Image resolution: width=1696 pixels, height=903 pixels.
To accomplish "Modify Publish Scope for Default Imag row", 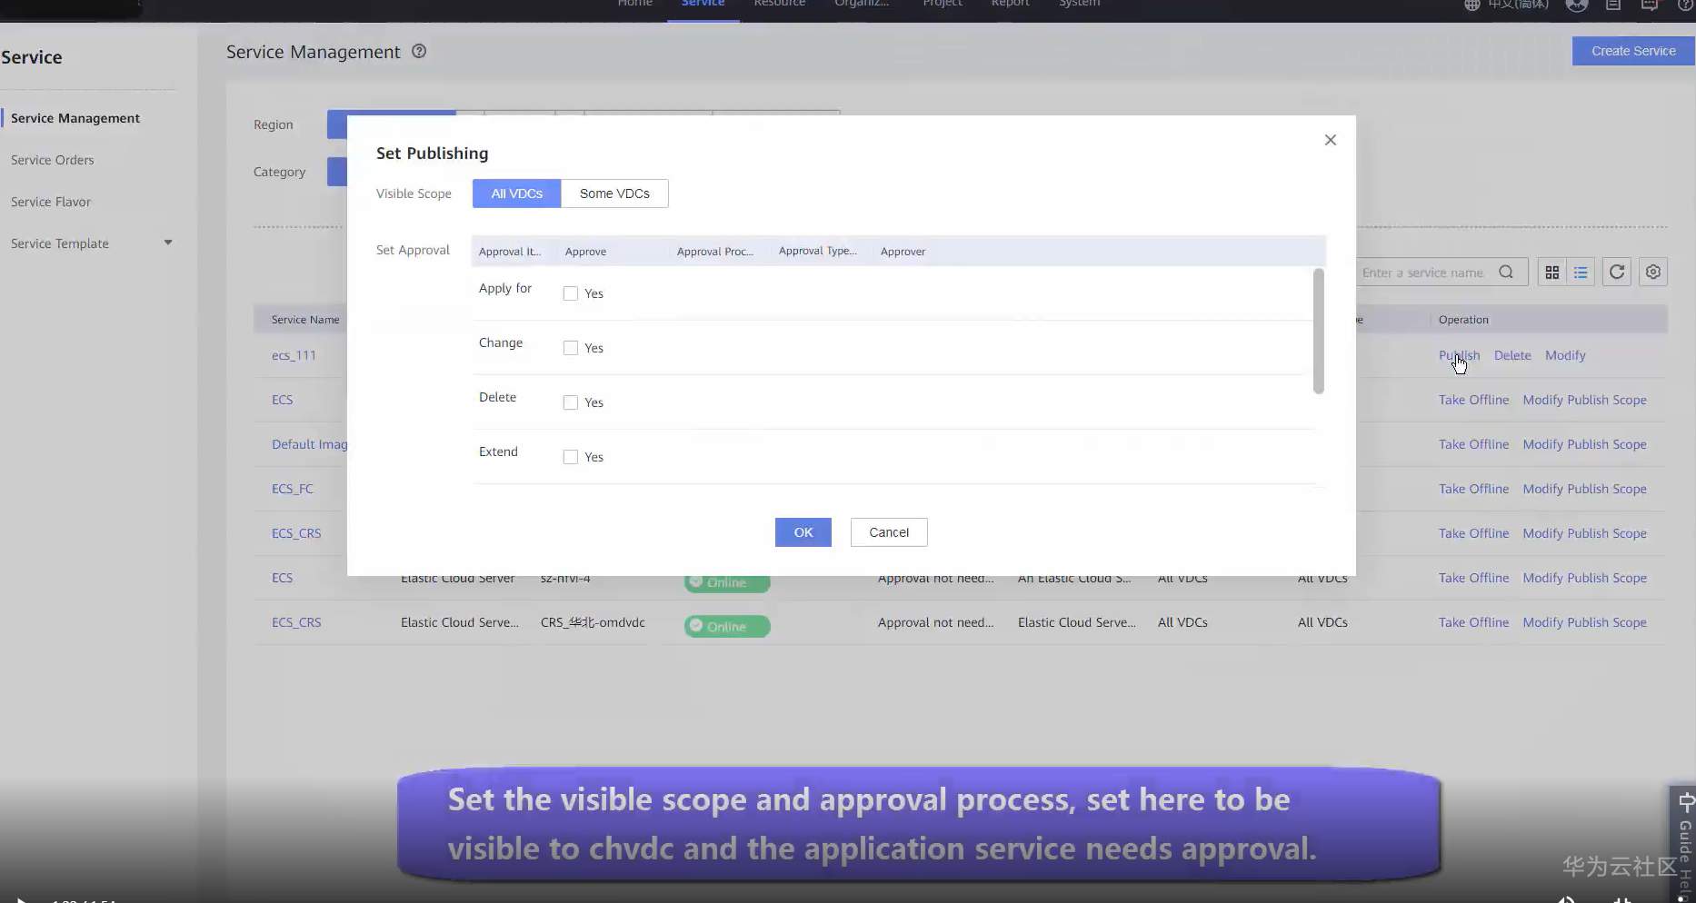I will click(x=1584, y=444).
